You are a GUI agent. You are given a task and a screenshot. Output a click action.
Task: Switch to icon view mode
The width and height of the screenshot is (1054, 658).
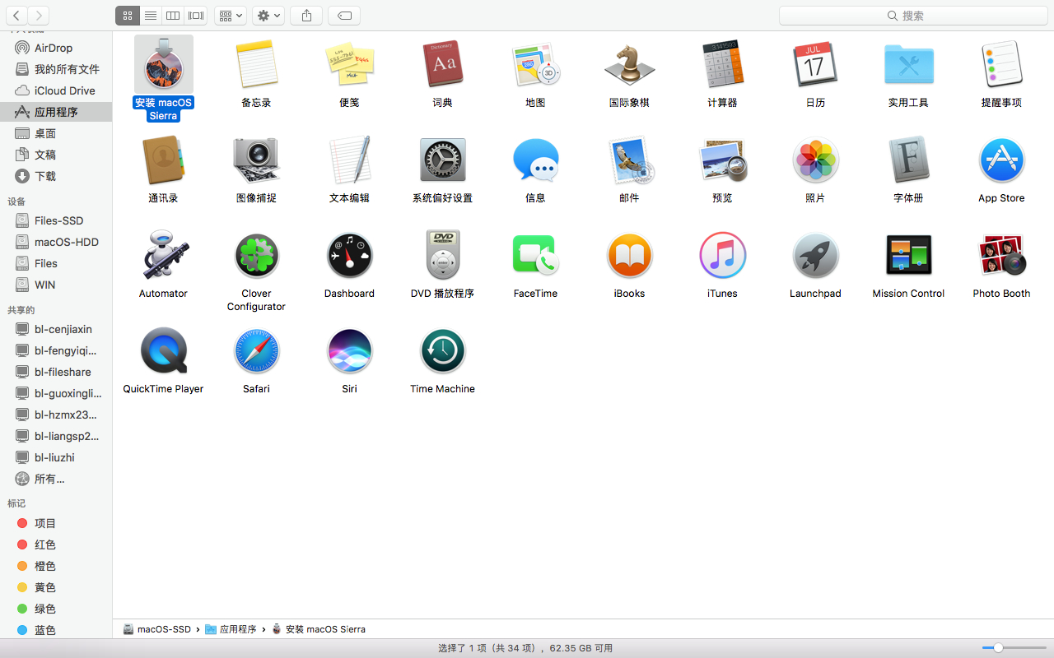click(x=128, y=16)
